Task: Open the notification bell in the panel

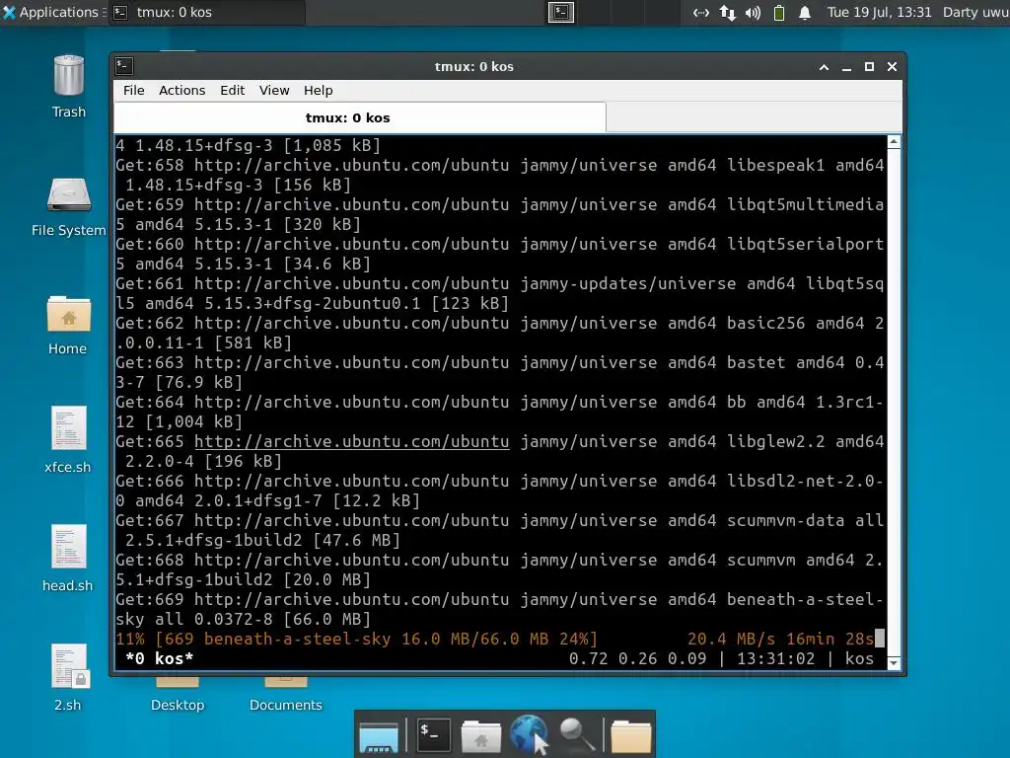Action: click(805, 12)
